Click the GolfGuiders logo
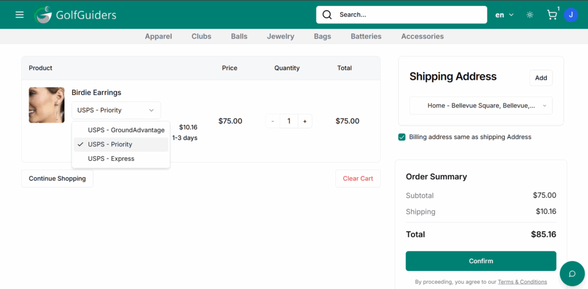This screenshot has height=289, width=588. tap(75, 15)
